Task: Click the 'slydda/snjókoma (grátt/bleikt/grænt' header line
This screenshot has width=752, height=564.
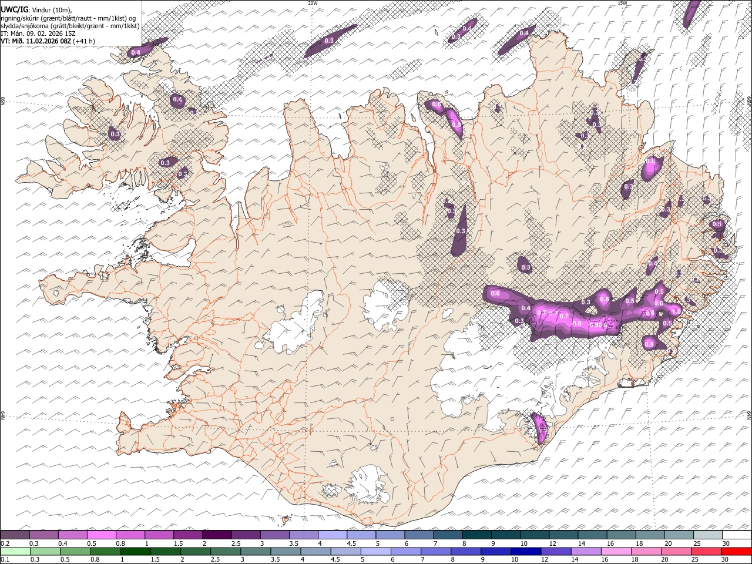Action: point(70,26)
